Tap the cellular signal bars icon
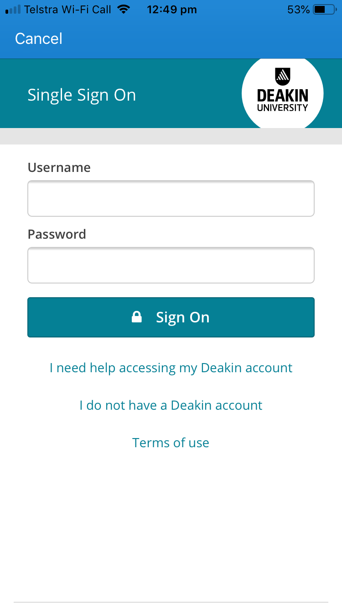 (13, 10)
